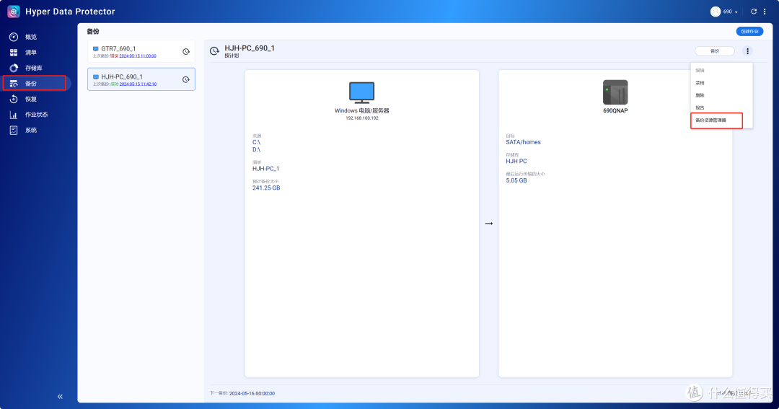Click the Hyper Data Protector logo icon
779x409 pixels.
(x=14, y=12)
